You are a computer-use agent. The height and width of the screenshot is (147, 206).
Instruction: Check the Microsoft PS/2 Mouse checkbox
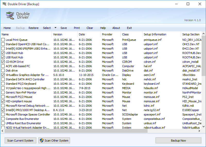(3, 97)
